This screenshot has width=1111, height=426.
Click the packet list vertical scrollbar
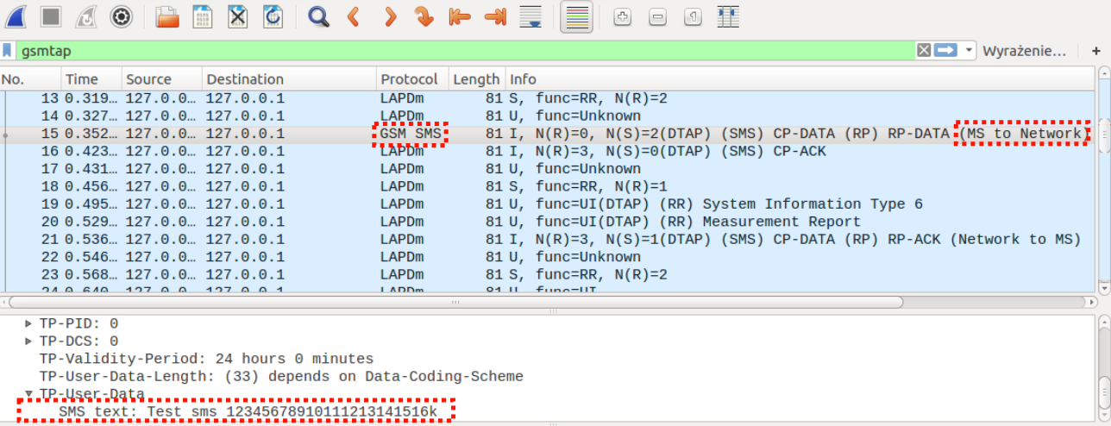1103,134
